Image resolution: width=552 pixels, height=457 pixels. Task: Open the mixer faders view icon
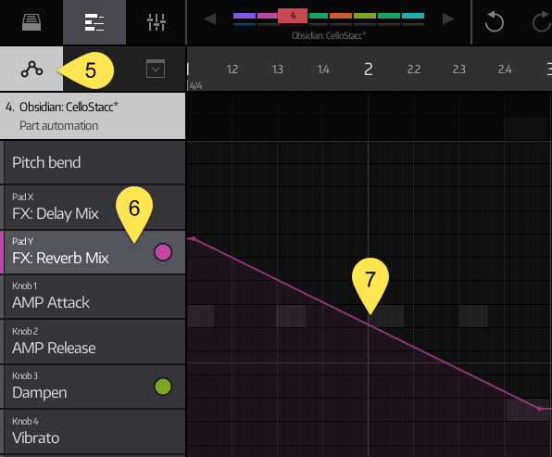(157, 22)
